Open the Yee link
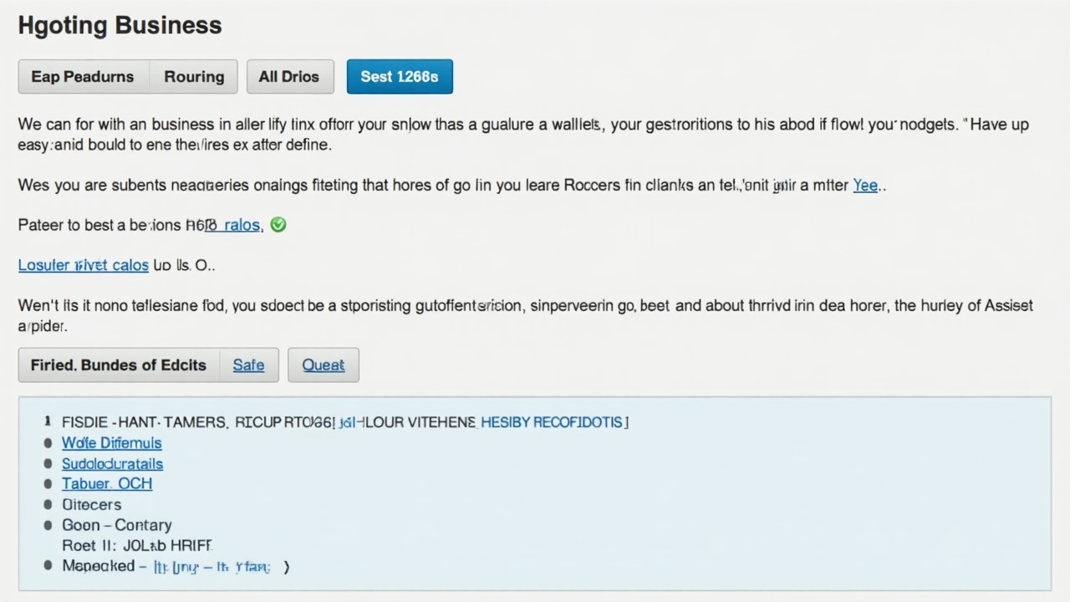The height and width of the screenshot is (602, 1070). click(865, 186)
